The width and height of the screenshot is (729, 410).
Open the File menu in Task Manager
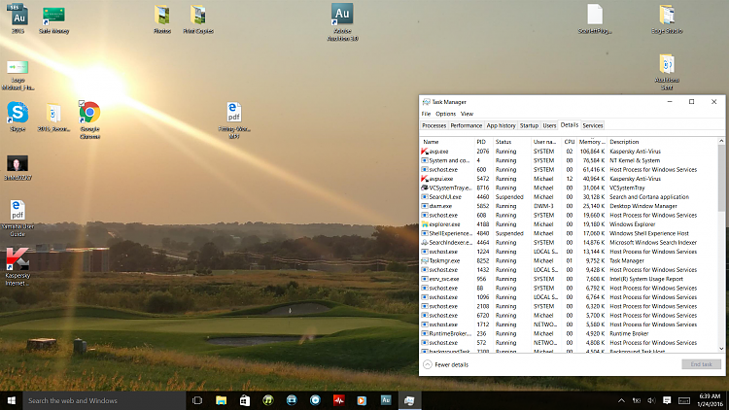point(426,114)
